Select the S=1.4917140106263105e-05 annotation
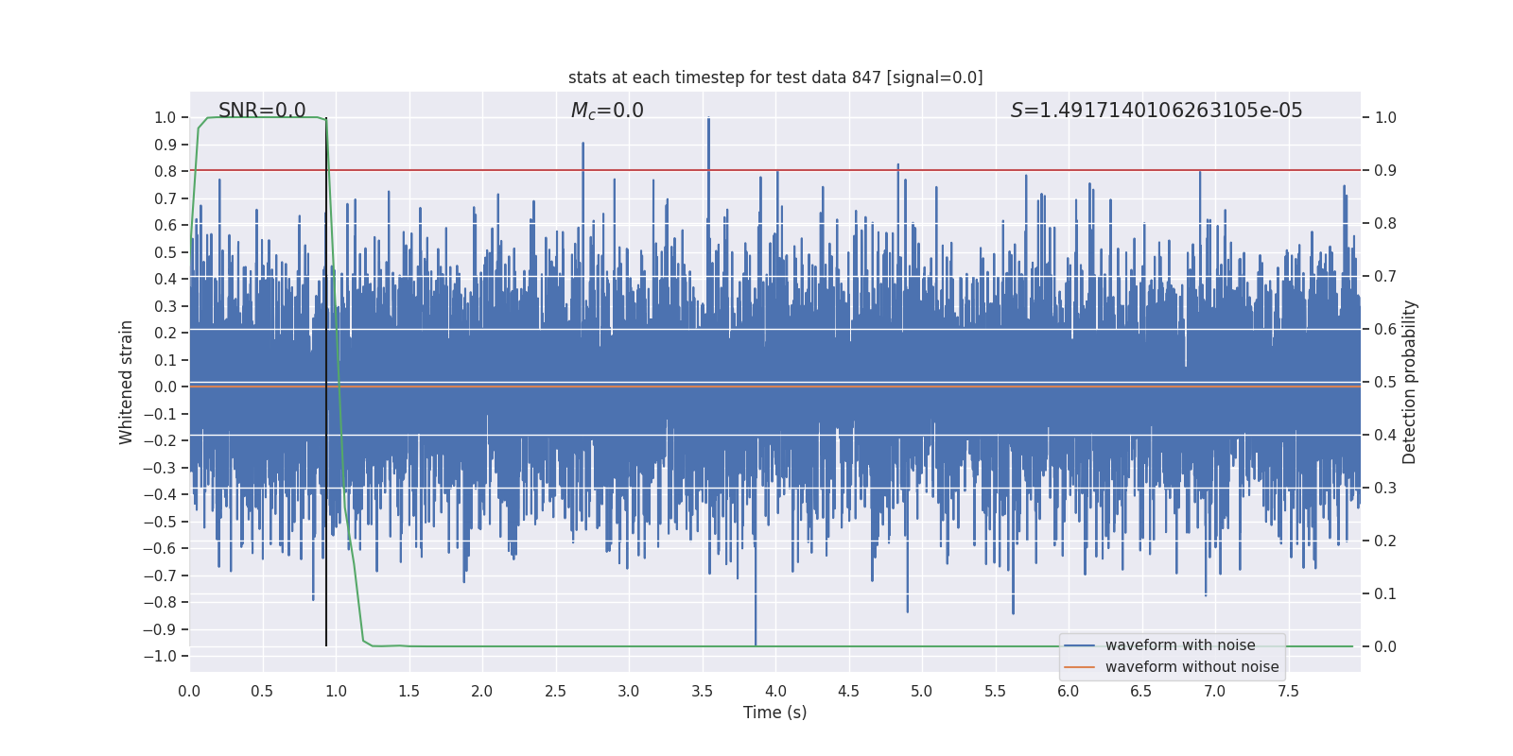 pos(1156,111)
